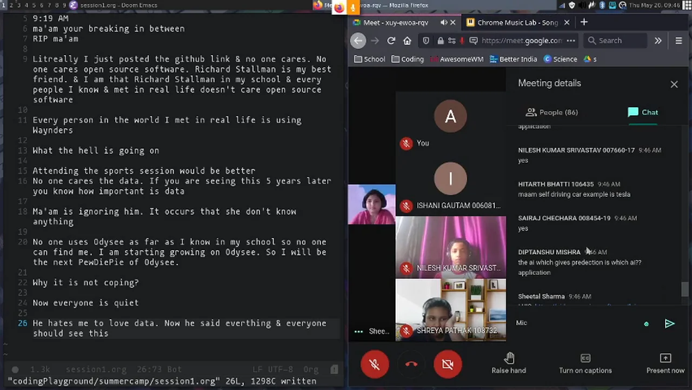The image size is (692, 390).
Task: Switch to People (86) tab
Action: coord(551,112)
